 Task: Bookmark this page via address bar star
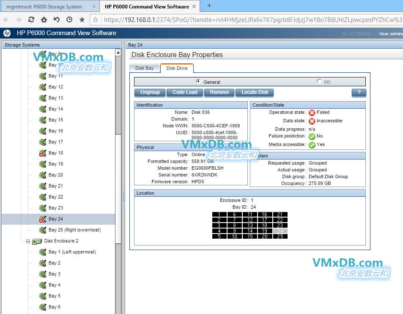[x=95, y=19]
